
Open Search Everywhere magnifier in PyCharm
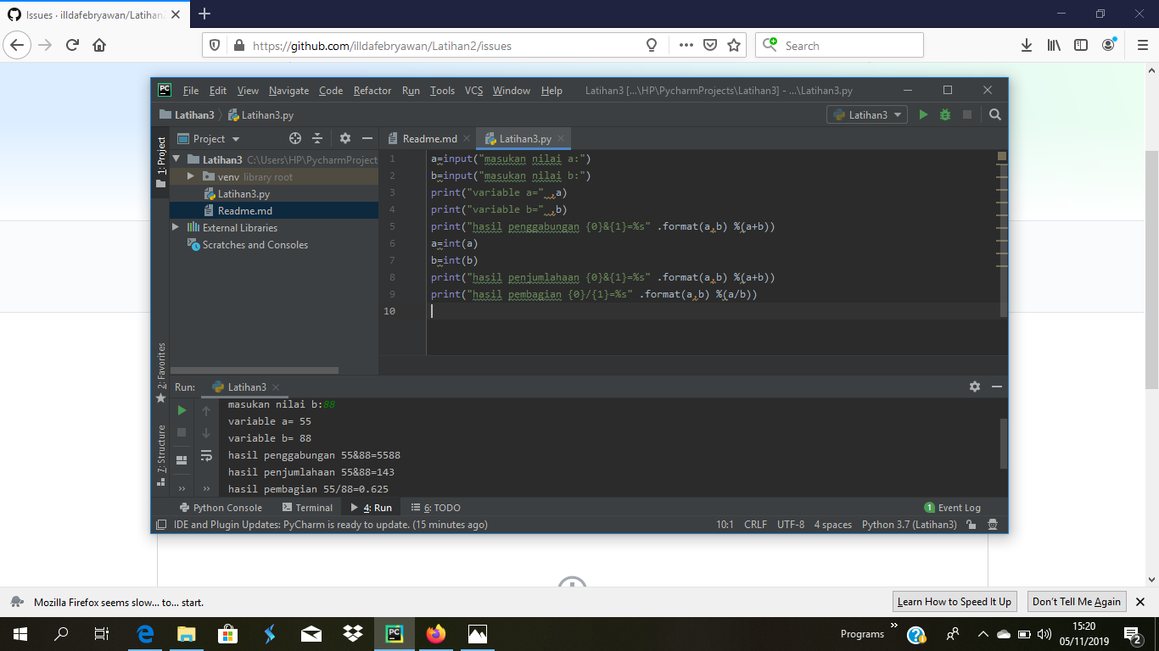[995, 114]
